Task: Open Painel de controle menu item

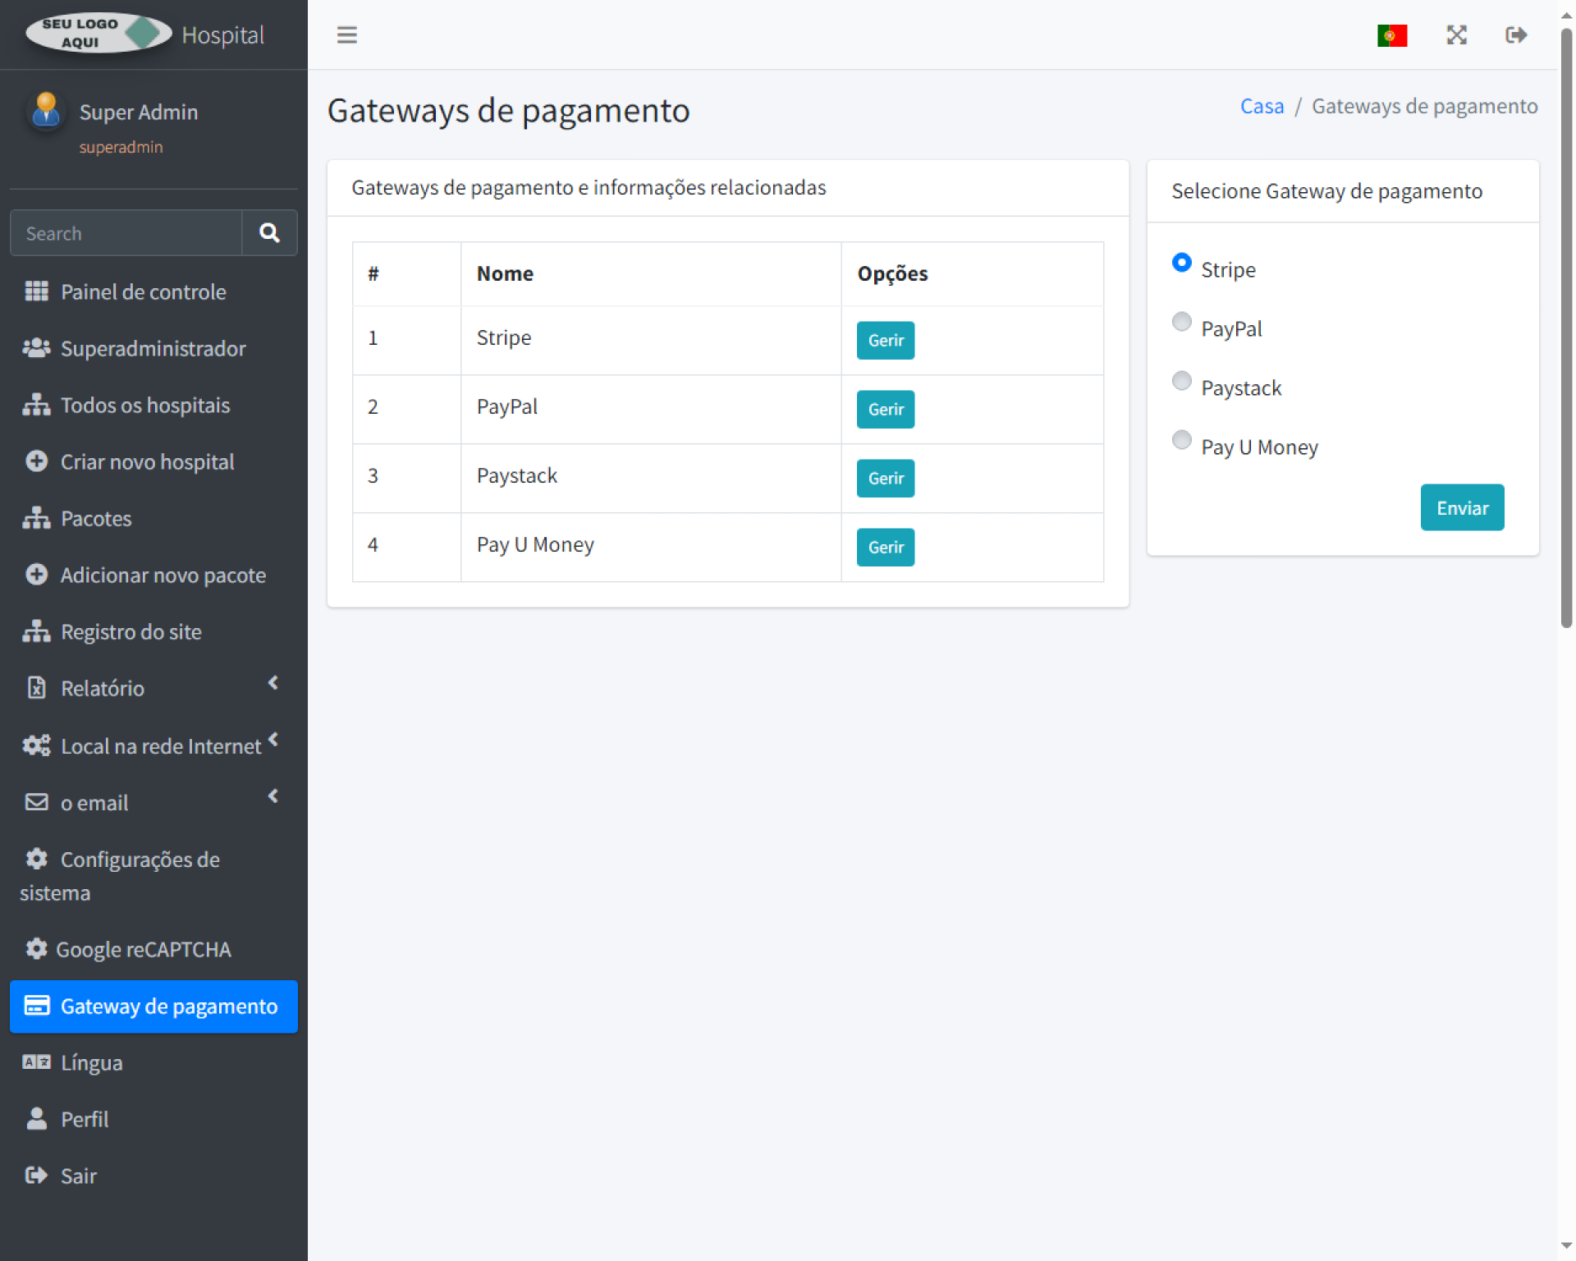Action: click(143, 292)
